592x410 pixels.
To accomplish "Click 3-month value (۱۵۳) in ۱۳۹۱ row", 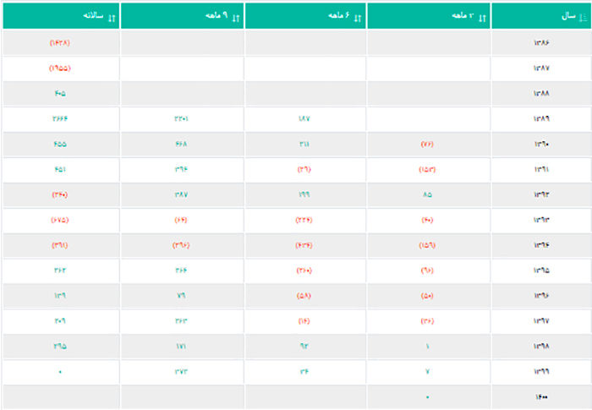I will click(x=427, y=169).
